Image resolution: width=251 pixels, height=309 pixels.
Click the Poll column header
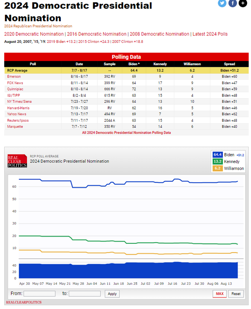(33, 64)
